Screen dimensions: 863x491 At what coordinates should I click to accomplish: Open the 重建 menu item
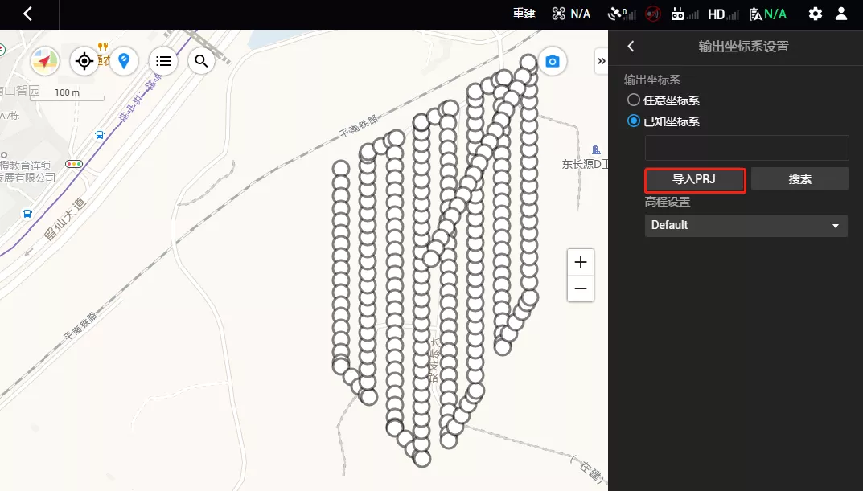point(524,14)
